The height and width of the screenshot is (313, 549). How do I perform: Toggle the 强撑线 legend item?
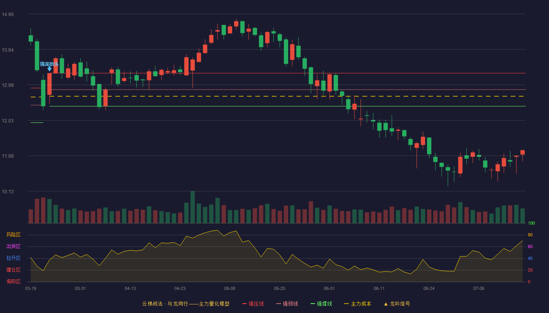(x=321, y=304)
